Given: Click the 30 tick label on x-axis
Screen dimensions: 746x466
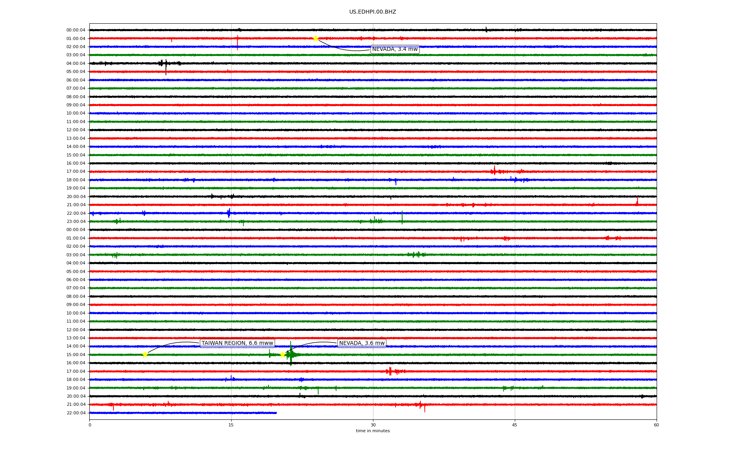Looking at the screenshot, I should (373, 425).
